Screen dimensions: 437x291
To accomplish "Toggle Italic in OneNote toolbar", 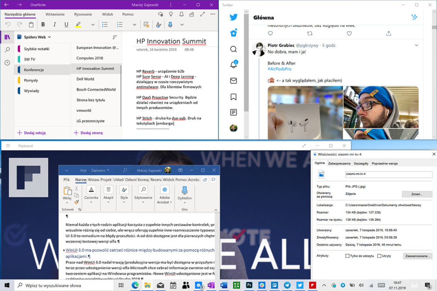I will pyautogui.click(x=55, y=24).
